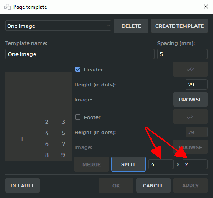Click the CANCEL button
Image resolution: width=213 pixels, height=198 pixels.
pos(153,186)
